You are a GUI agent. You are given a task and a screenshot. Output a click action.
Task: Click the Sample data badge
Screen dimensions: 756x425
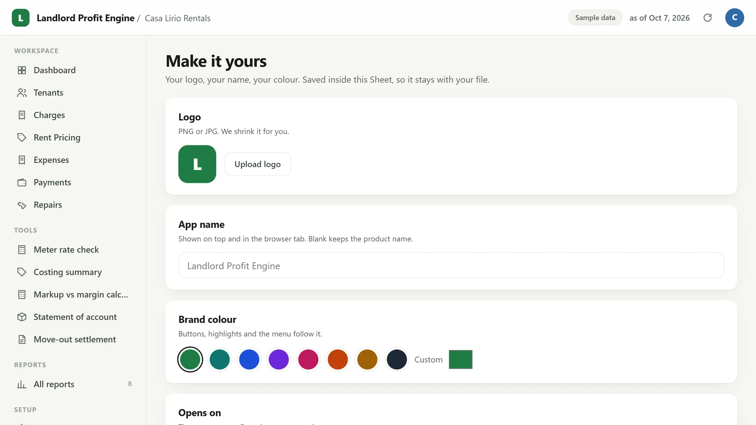(595, 18)
